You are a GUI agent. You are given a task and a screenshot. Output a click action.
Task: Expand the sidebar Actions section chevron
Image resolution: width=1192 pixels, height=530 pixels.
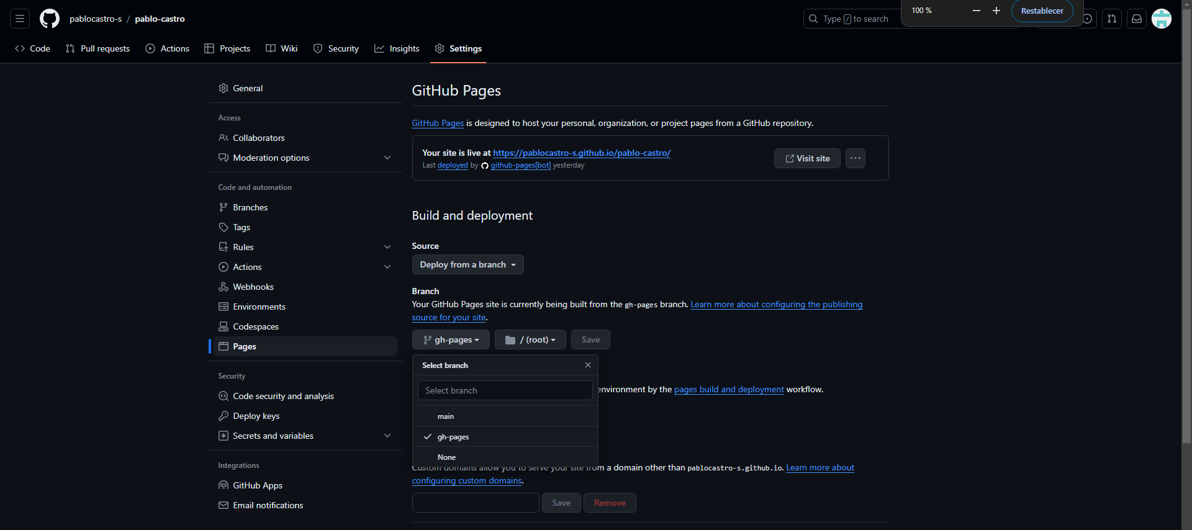387,267
